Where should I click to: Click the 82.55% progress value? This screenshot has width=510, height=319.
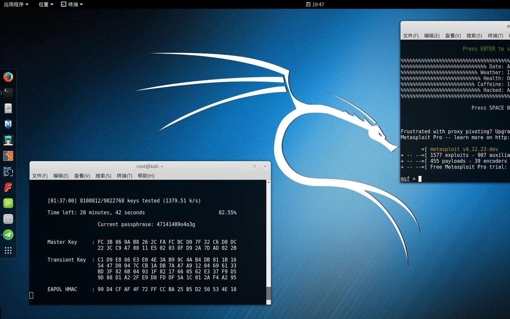[x=228, y=213]
